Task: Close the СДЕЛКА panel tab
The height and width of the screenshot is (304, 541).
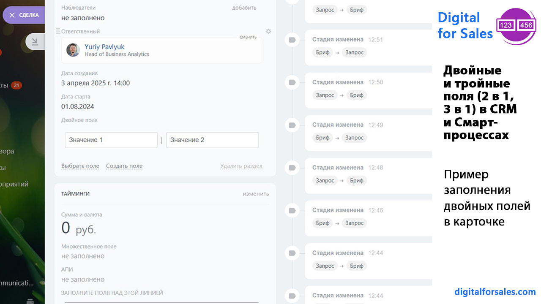Action: click(x=12, y=15)
